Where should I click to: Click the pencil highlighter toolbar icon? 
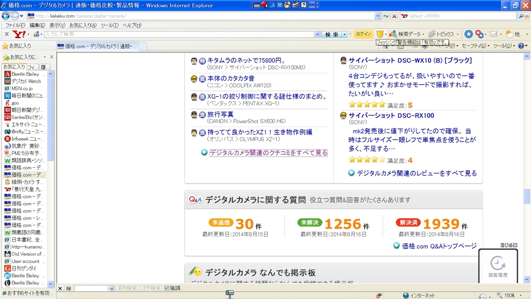(36, 34)
